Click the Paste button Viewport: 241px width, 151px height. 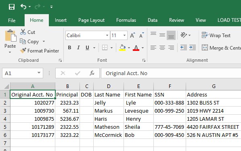click(x=10, y=41)
